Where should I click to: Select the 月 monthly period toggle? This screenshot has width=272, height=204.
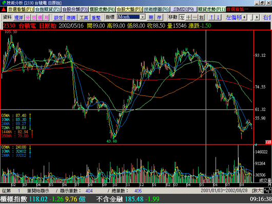click(46, 17)
